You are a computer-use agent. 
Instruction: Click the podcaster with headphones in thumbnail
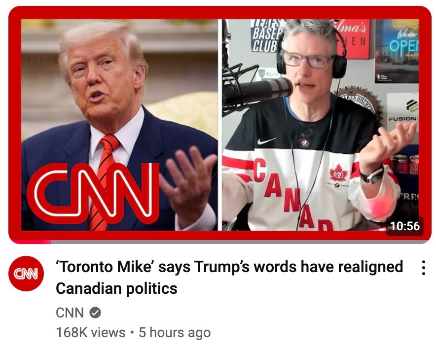click(x=320, y=125)
